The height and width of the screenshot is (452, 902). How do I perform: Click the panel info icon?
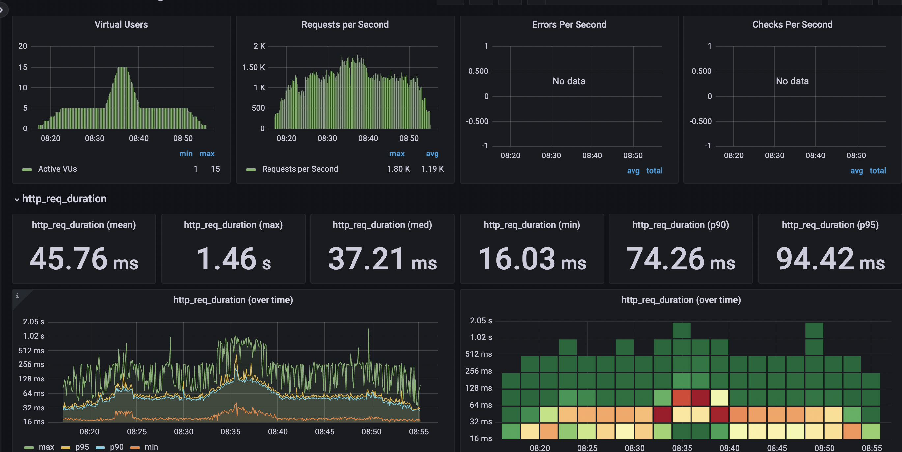[17, 296]
